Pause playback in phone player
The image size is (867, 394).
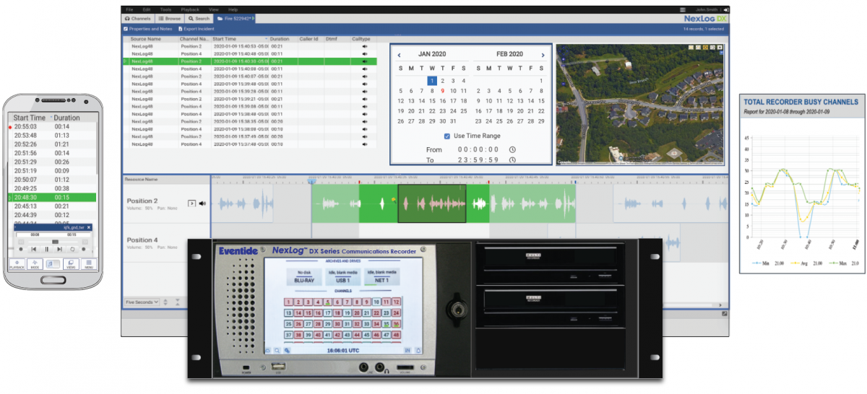pyautogui.click(x=47, y=249)
